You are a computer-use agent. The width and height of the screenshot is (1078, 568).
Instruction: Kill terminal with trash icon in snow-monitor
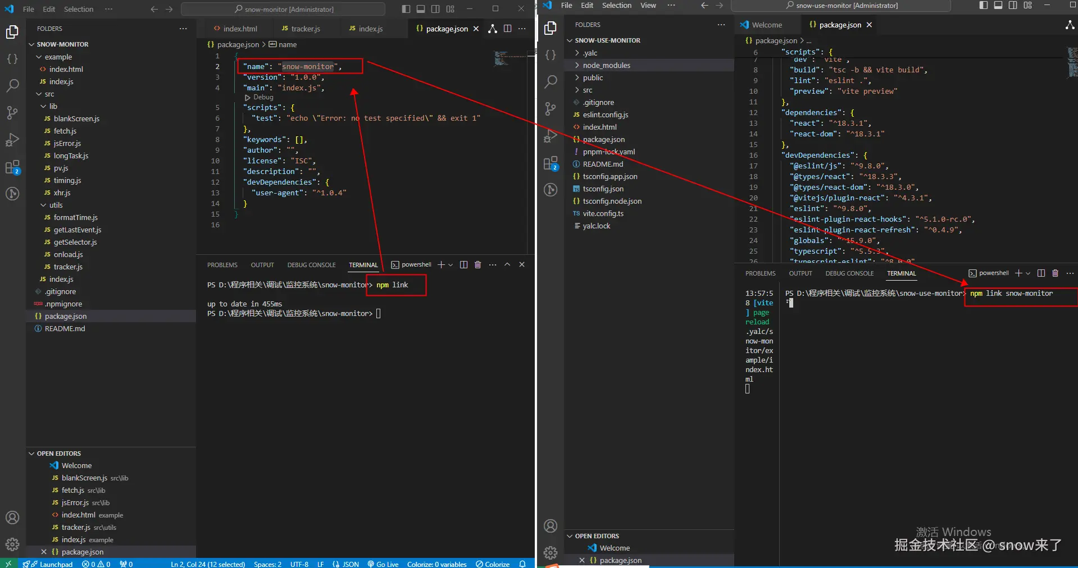[477, 265]
